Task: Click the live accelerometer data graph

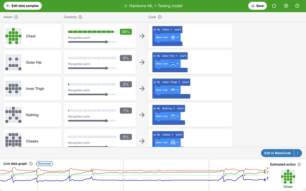Action: [133, 175]
